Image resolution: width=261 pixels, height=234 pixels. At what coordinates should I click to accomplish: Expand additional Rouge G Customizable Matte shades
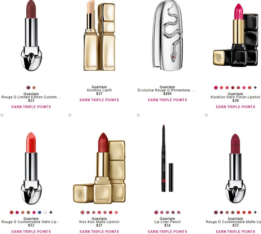coord(255,212)
